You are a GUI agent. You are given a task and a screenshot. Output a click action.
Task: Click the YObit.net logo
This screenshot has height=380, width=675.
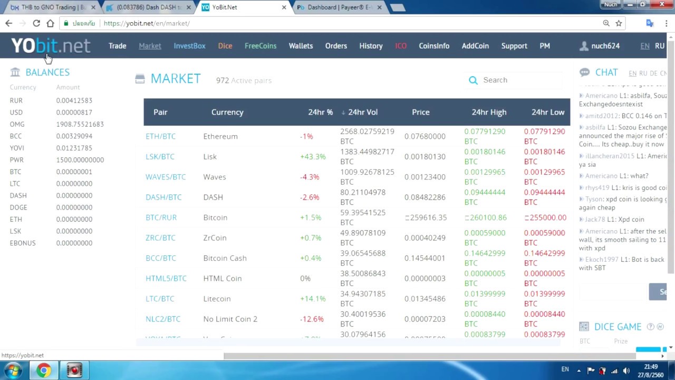[x=51, y=46]
